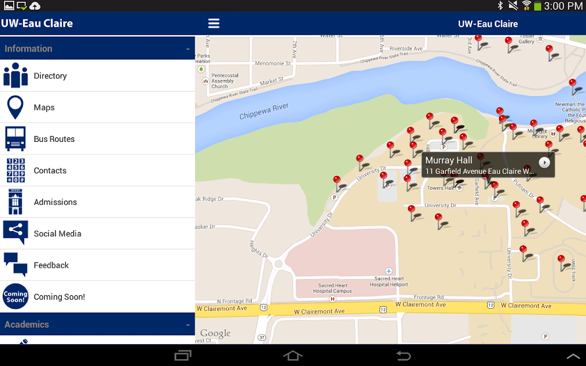Open Murray Hall details arrow button

point(544,162)
